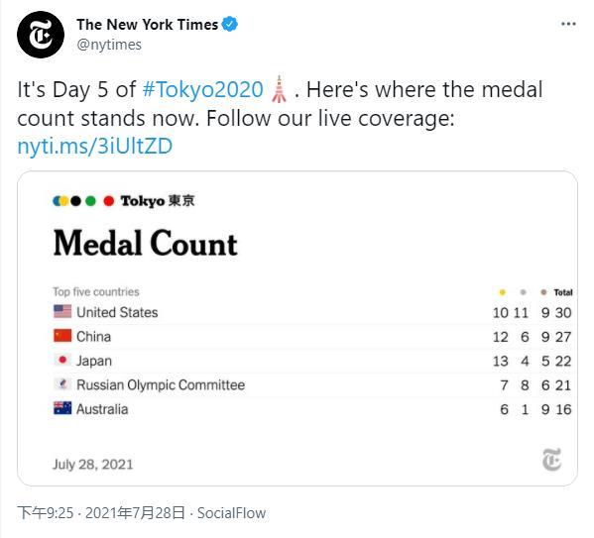Click the blue verified badge
594x538 pixels.
pos(230,24)
